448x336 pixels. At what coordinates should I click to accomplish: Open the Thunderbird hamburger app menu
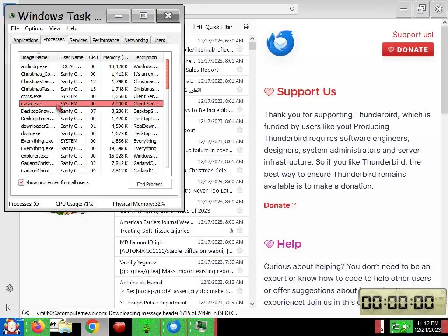386,9
